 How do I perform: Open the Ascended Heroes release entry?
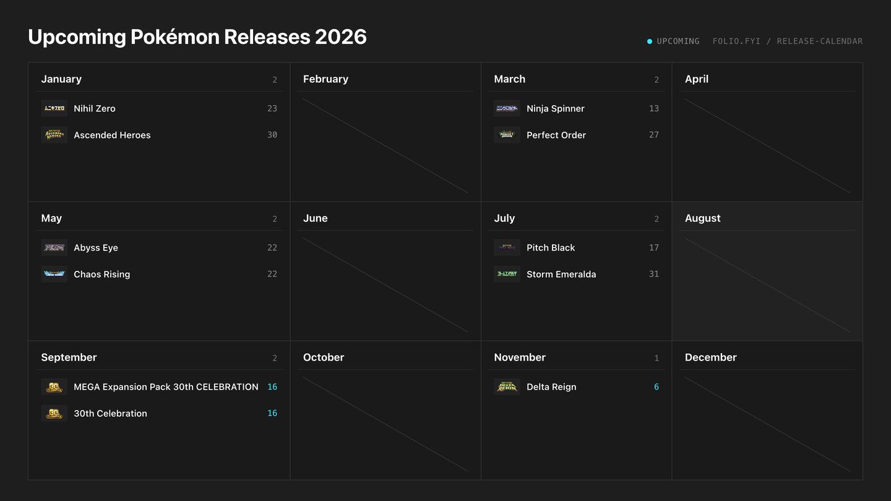(159, 135)
